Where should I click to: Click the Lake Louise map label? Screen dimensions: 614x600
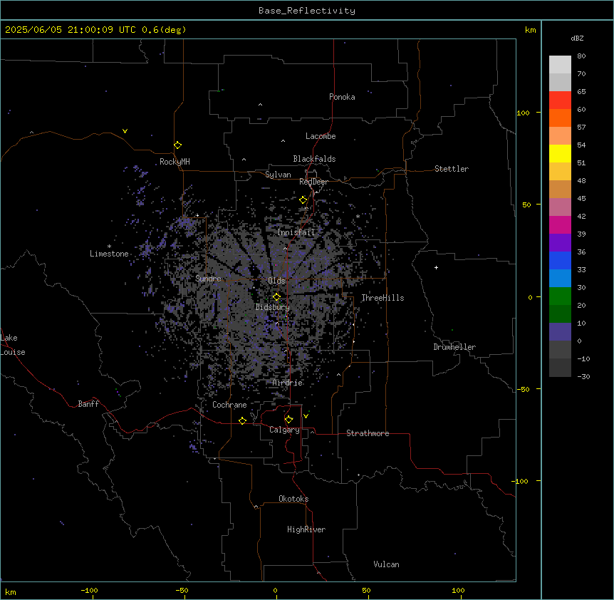pos(13,345)
